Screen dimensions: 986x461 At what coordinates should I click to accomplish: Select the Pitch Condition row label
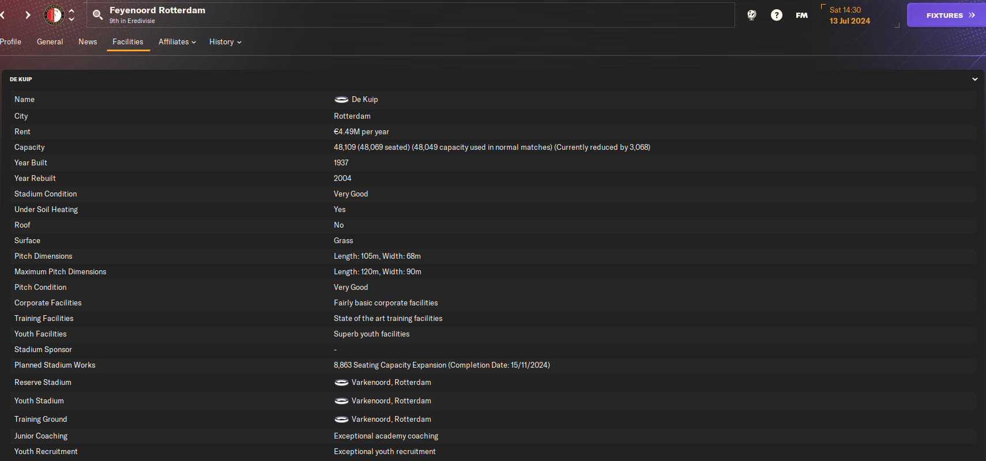[40, 288]
